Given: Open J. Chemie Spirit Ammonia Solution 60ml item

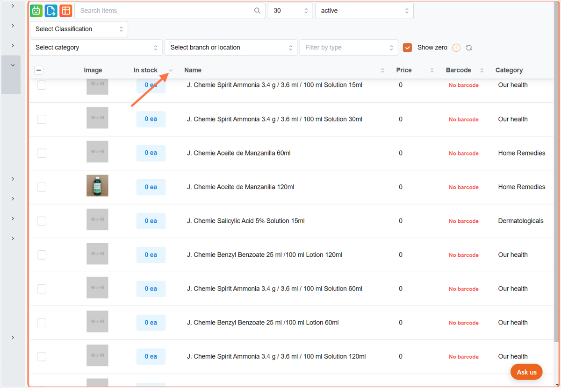Looking at the screenshot, I should tap(274, 289).
